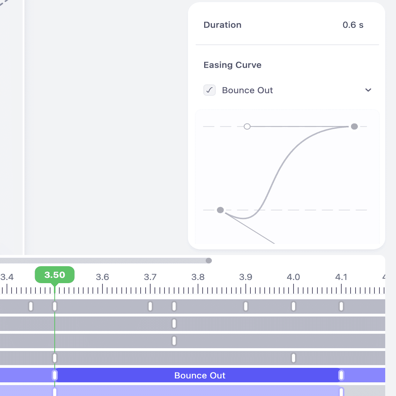Click the Bounce Out clip's right edge handle

click(x=341, y=375)
